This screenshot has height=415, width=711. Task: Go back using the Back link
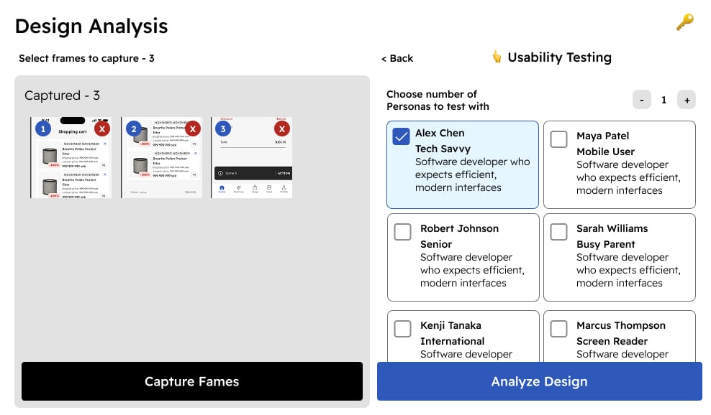[x=397, y=58]
